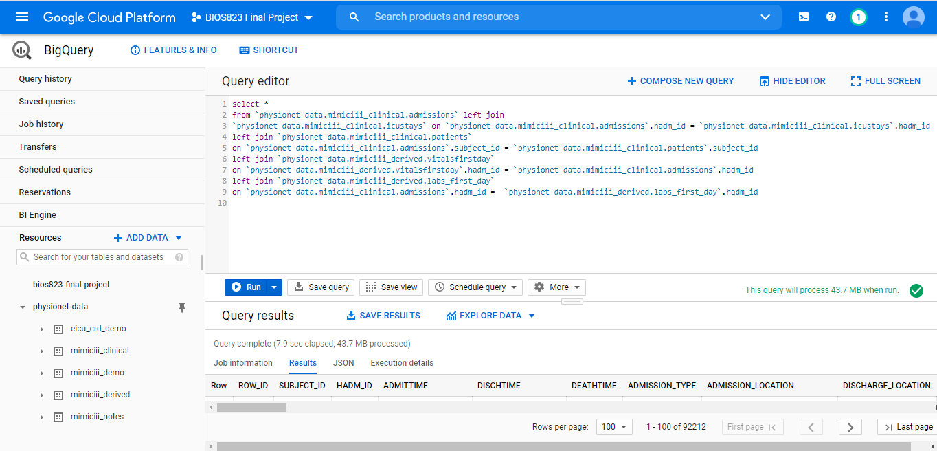The width and height of the screenshot is (937, 451).
Task: Open the More options dropdown
Action: click(x=556, y=287)
